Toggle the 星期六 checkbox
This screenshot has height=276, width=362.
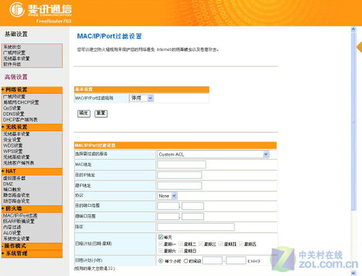tap(161, 250)
